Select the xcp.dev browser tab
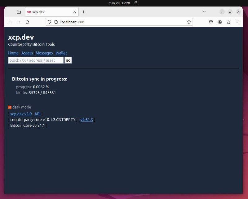Image resolution: width=248 pixels, height=199 pixels. point(52,12)
